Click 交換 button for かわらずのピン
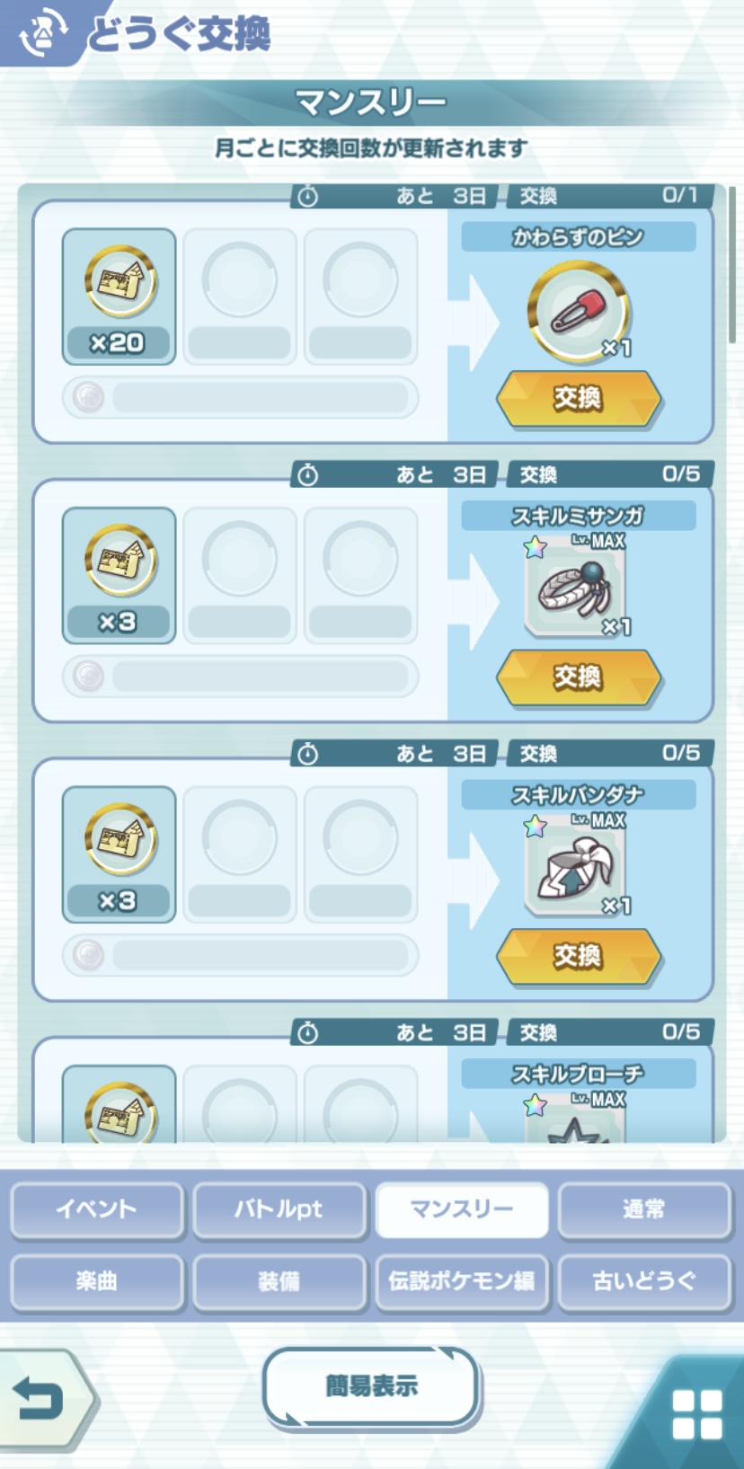The height and width of the screenshot is (1469, 744). tap(579, 398)
